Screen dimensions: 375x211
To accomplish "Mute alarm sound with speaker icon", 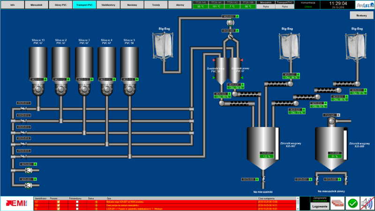I will [x=367, y=203].
